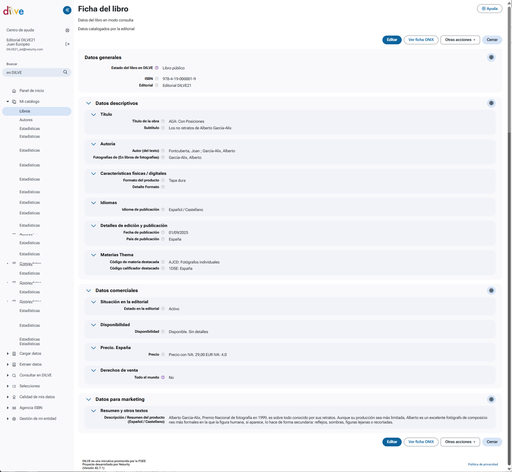Click the info icon next to Todo el mundo
This screenshot has width=512, height=472.
(x=163, y=377)
